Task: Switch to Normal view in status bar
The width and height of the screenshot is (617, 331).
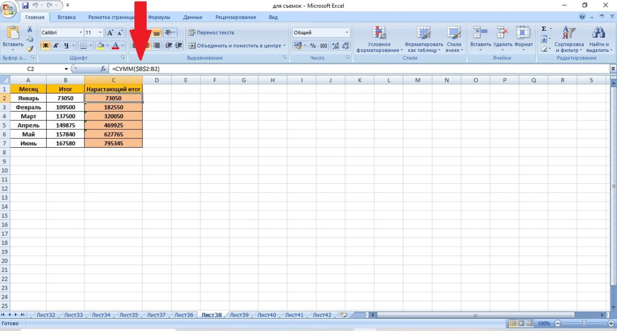Action: click(x=513, y=323)
